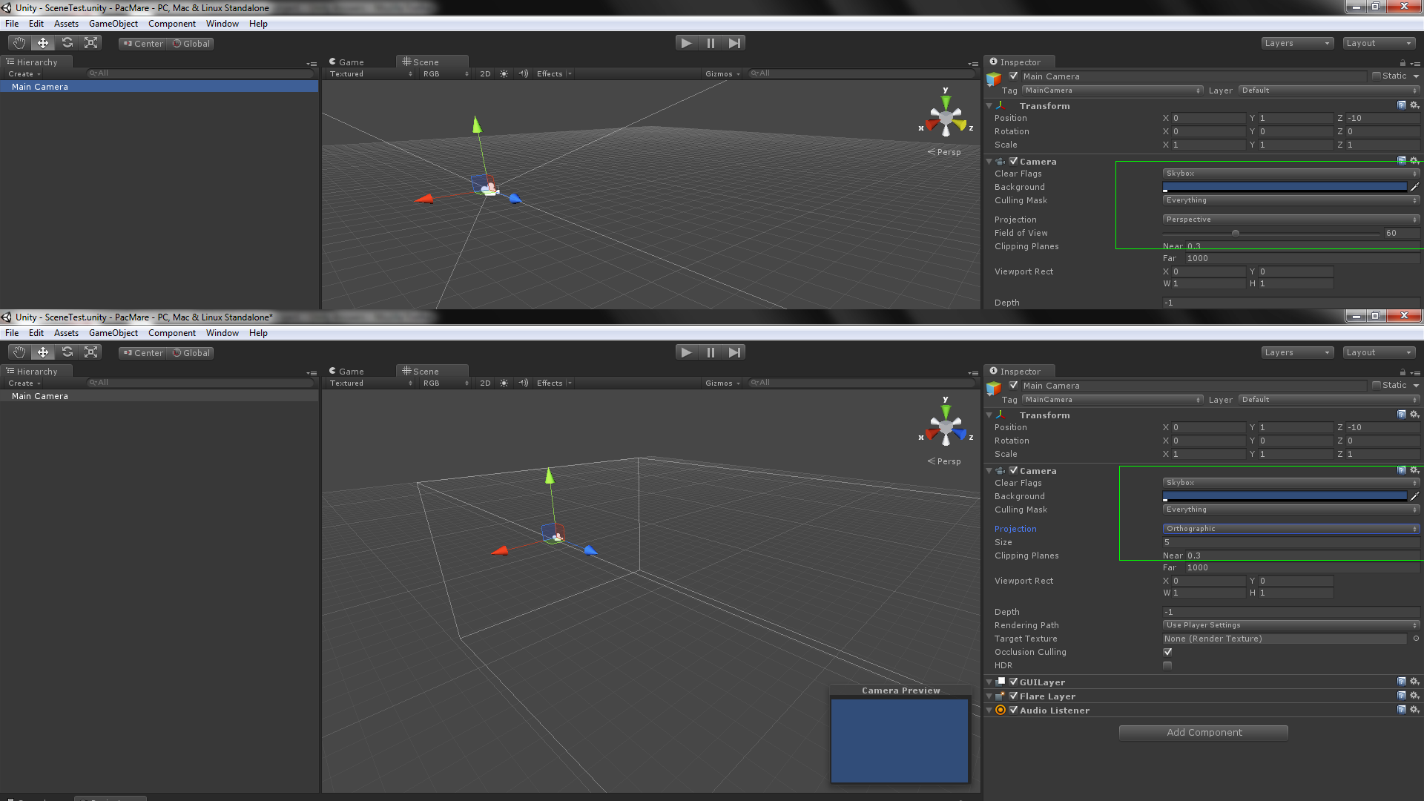Toggle Global button in bottom window

pyautogui.click(x=191, y=352)
